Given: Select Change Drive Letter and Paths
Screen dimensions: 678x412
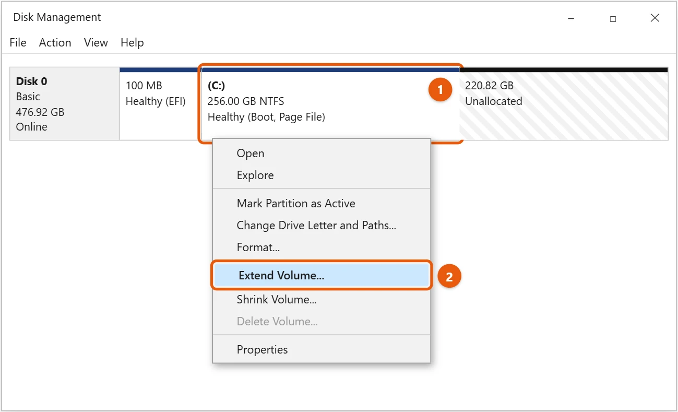Looking at the screenshot, I should click(x=322, y=226).
